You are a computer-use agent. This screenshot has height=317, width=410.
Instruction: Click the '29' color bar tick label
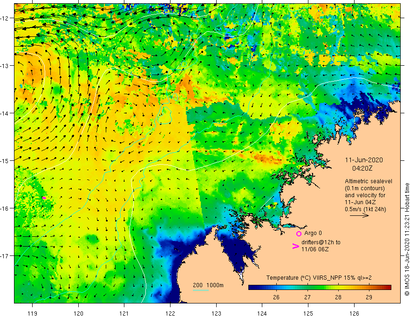pyautogui.click(x=369, y=297)
